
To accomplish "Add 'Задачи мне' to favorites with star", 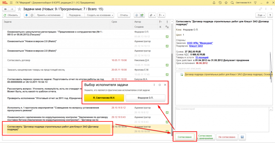I will [x=19, y=9].
